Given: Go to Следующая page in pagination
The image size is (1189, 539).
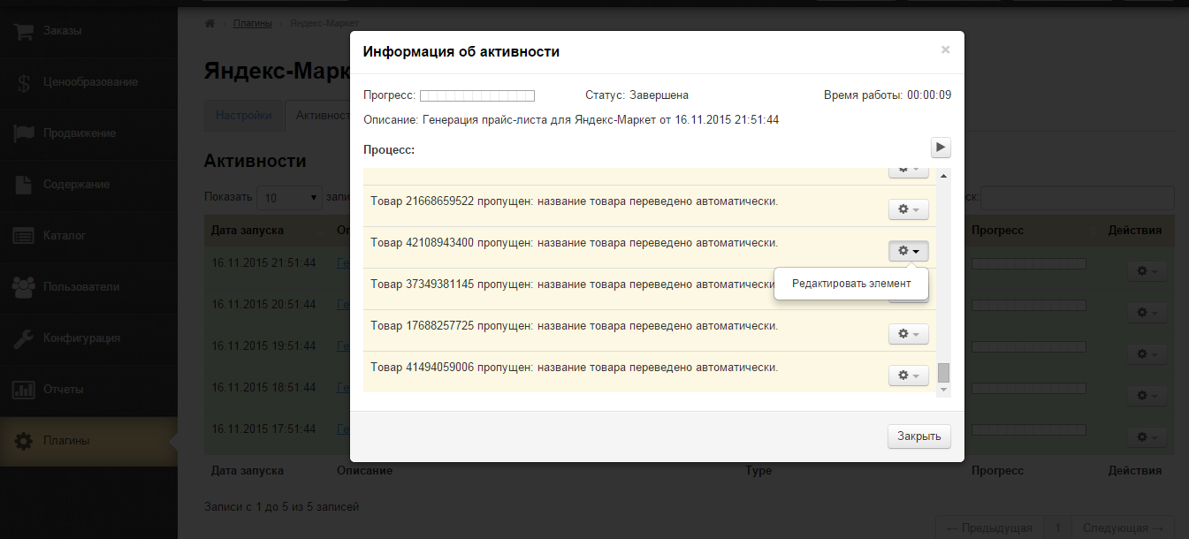Looking at the screenshot, I should pyautogui.click(x=1124, y=528).
